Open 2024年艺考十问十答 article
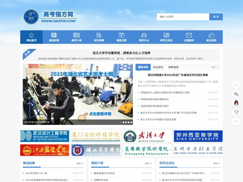 tap(36, 173)
